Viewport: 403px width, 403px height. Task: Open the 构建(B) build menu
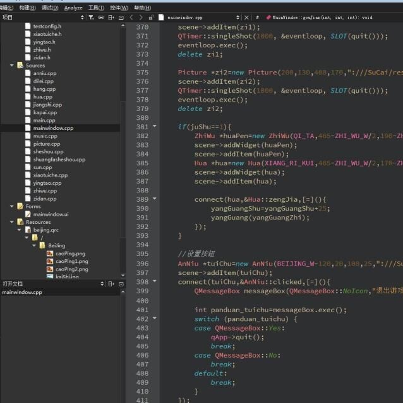coord(27,8)
